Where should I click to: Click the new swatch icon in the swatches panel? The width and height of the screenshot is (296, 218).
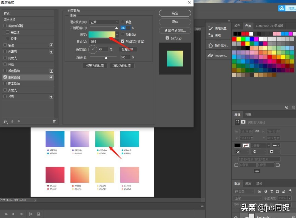pyautogui.click(x=286, y=107)
